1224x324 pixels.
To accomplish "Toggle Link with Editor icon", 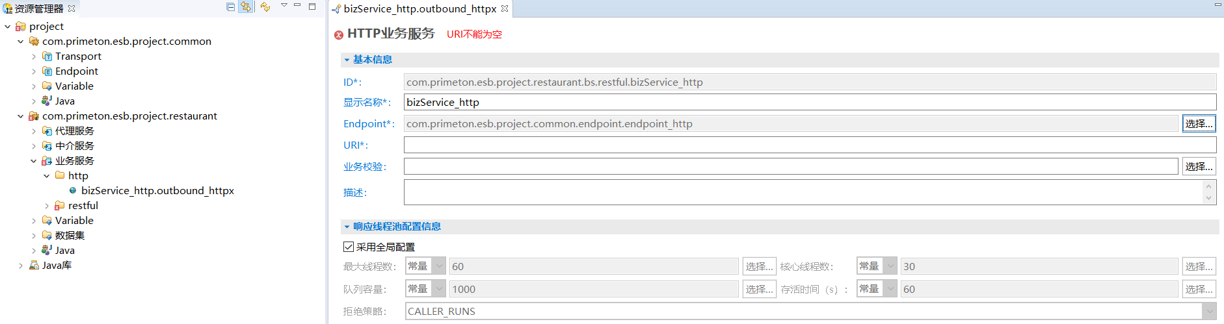I will (246, 7).
